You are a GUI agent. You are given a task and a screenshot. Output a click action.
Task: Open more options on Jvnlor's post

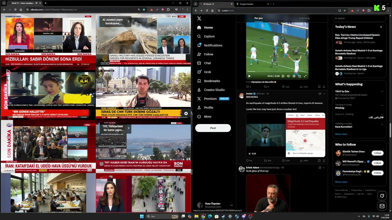[x=324, y=94]
